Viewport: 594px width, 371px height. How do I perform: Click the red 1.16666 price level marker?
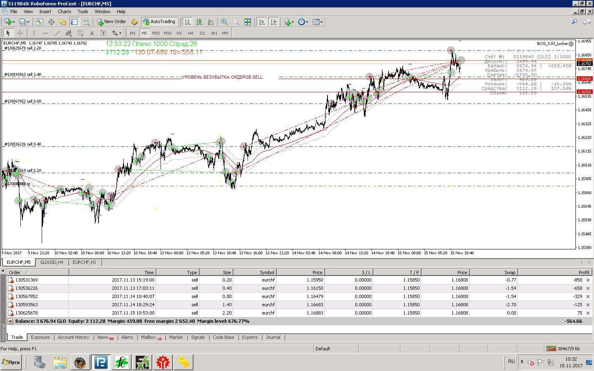[585, 78]
